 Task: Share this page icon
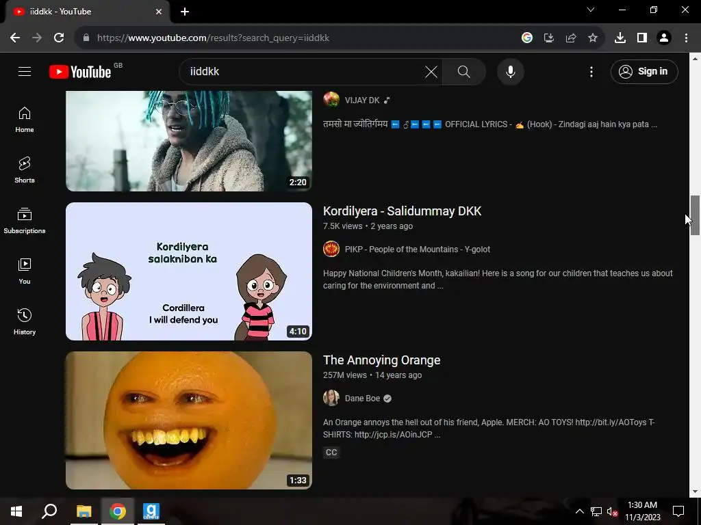click(571, 38)
